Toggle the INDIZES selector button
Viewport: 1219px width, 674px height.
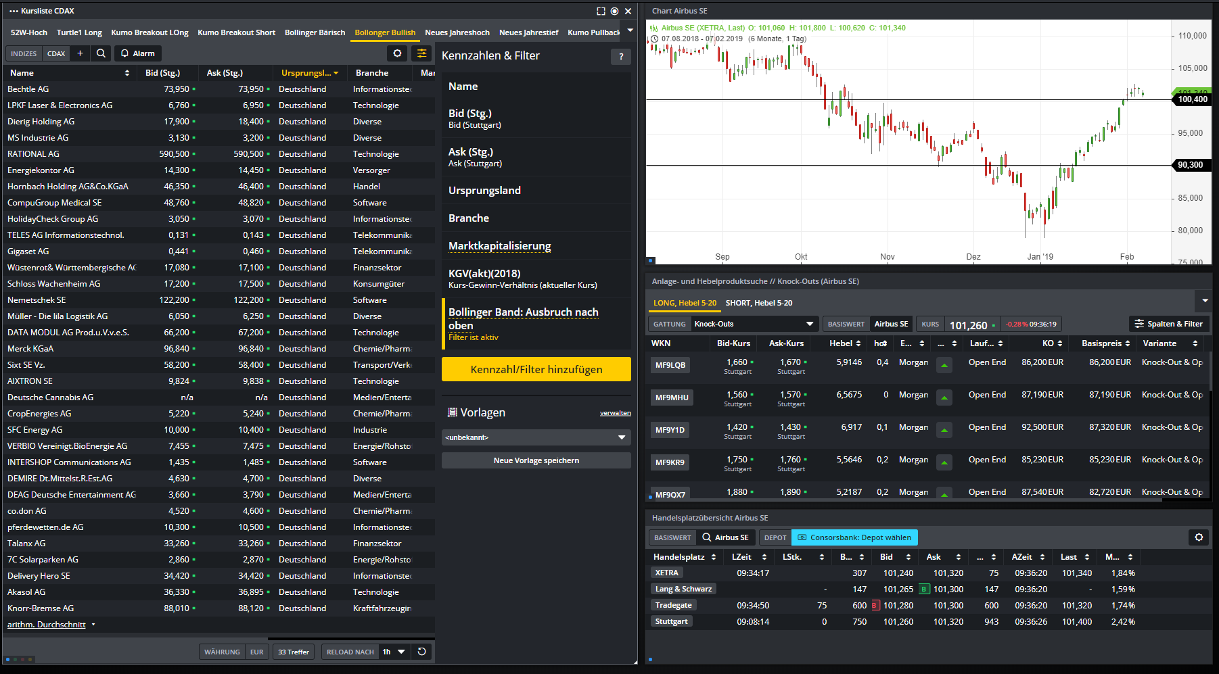(24, 53)
